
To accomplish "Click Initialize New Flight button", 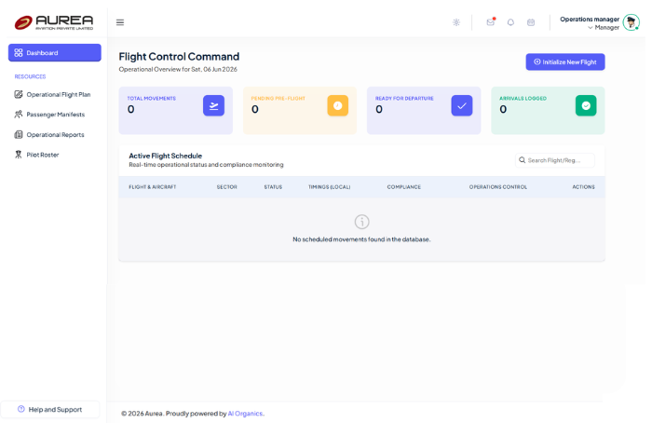I will pyautogui.click(x=565, y=62).
